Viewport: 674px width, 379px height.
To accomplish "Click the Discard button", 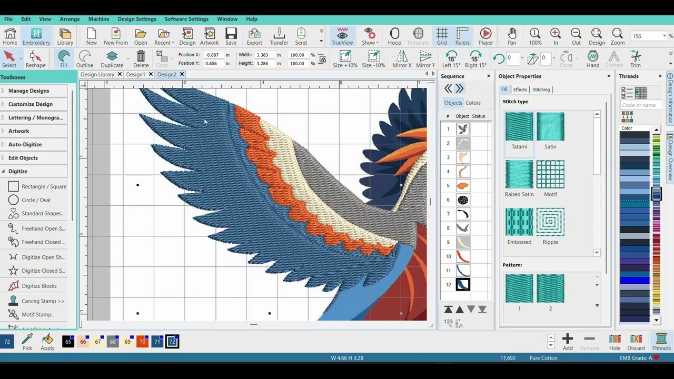I will [636, 342].
